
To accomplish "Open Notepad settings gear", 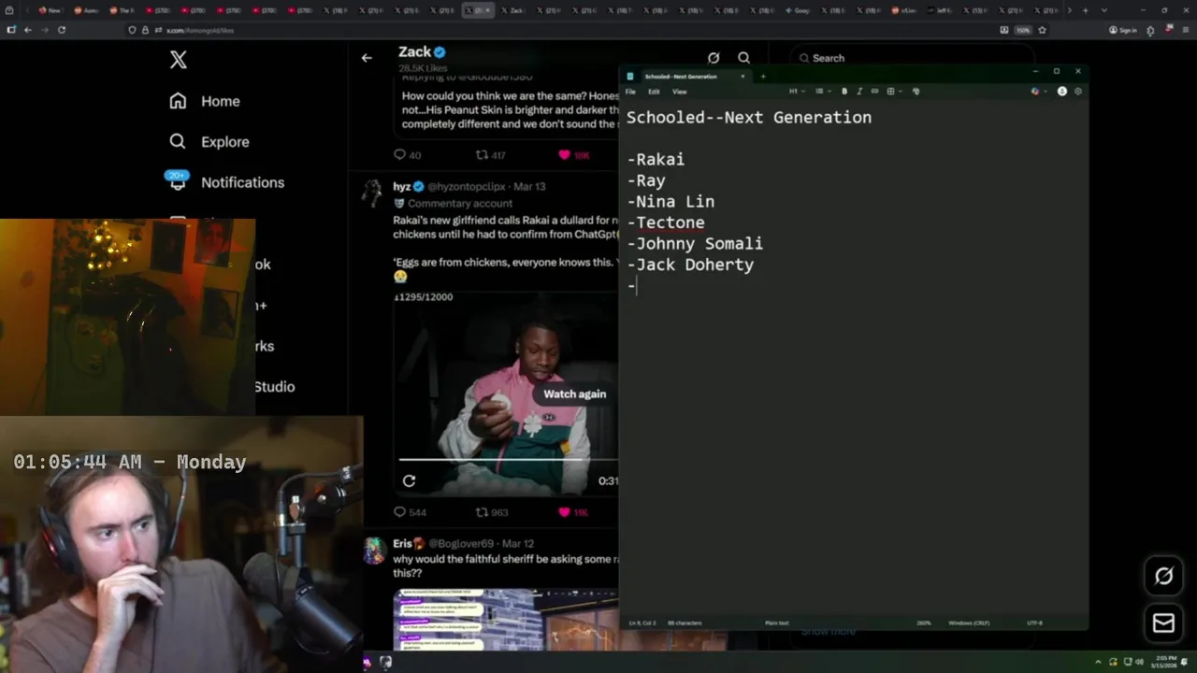I will tap(1078, 92).
